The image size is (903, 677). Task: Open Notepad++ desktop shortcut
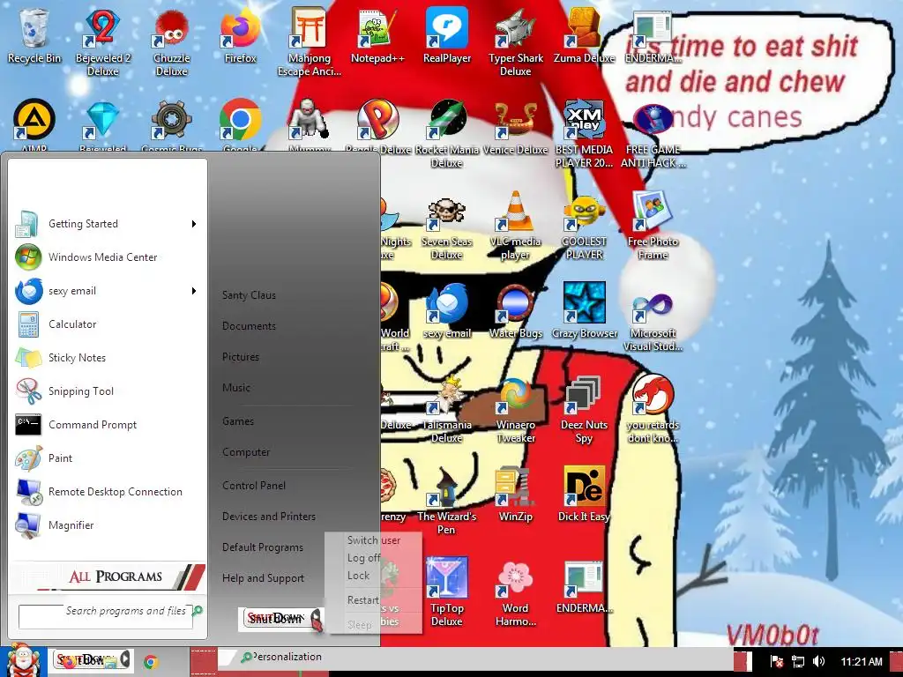tap(377, 35)
